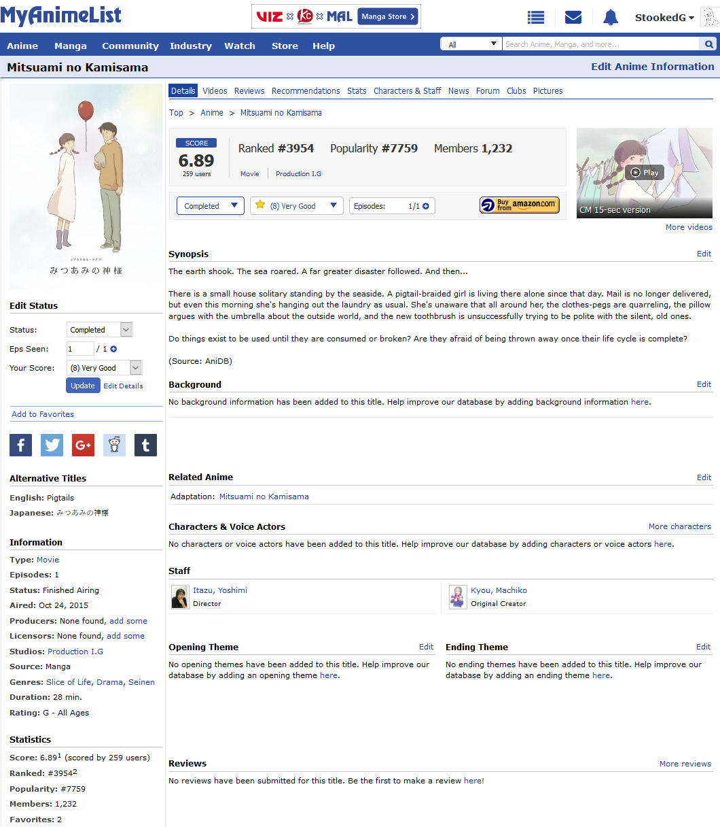Open the Community menu
This screenshot has width=720, height=827.
pyautogui.click(x=130, y=46)
